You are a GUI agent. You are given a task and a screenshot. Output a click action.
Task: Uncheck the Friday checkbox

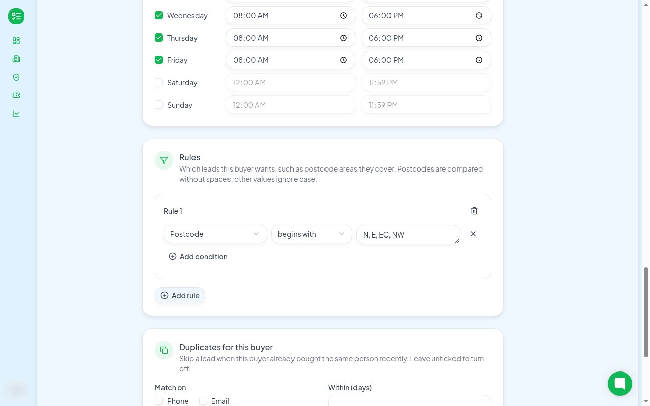(159, 60)
